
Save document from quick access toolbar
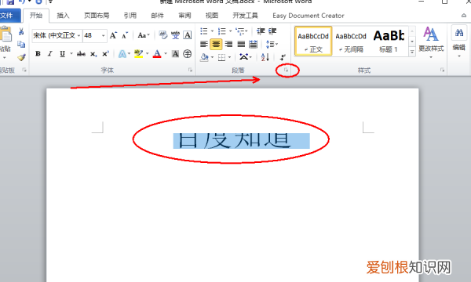click(x=10, y=2)
